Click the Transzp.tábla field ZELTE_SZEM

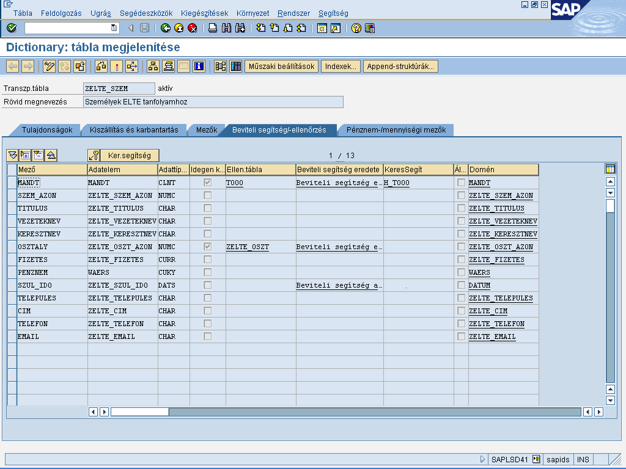tap(119, 89)
